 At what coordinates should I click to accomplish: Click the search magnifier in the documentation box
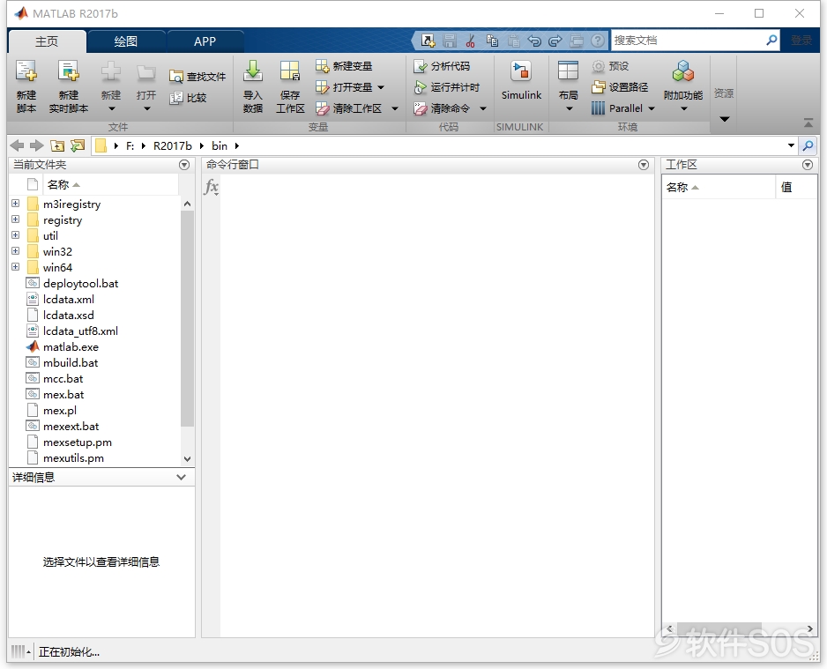pyautogui.click(x=771, y=40)
